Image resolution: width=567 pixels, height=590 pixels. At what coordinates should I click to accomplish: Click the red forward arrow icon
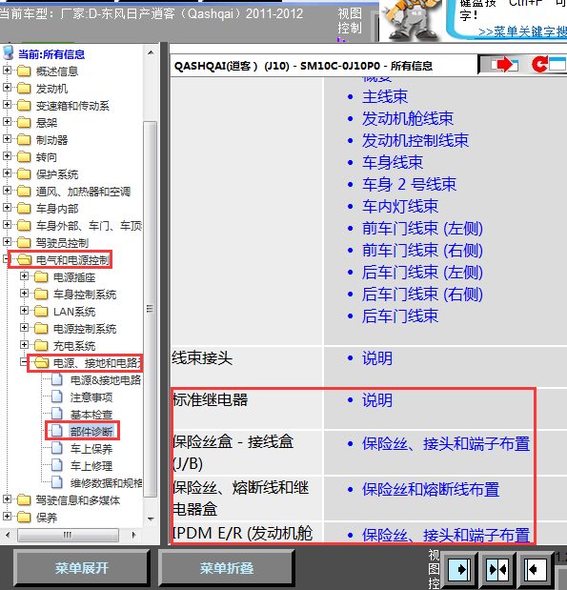click(504, 65)
